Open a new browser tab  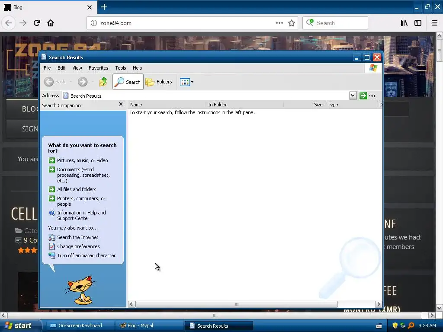coord(104,7)
